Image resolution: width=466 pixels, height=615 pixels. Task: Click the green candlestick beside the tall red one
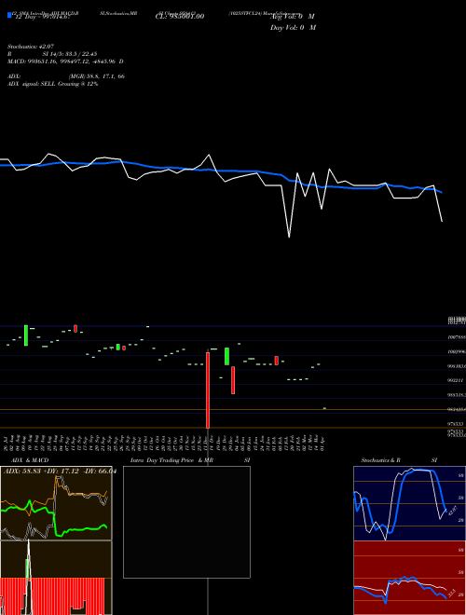pyautogui.click(x=226, y=356)
